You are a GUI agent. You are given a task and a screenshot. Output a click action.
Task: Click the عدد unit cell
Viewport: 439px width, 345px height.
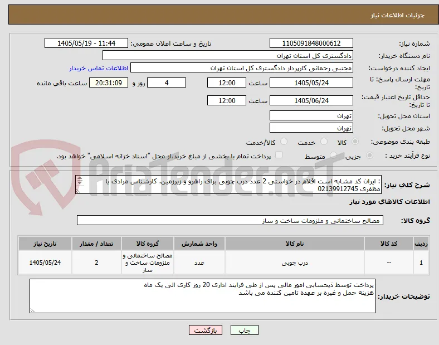[199, 263]
